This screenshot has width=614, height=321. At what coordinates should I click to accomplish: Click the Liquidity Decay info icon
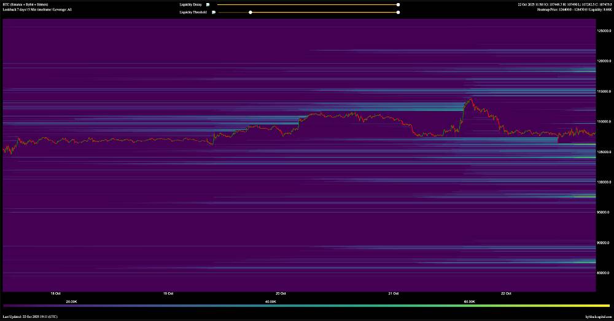point(208,4)
